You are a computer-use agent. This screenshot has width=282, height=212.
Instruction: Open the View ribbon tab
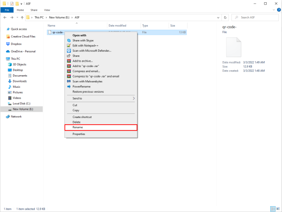pyautogui.click(x=47, y=10)
